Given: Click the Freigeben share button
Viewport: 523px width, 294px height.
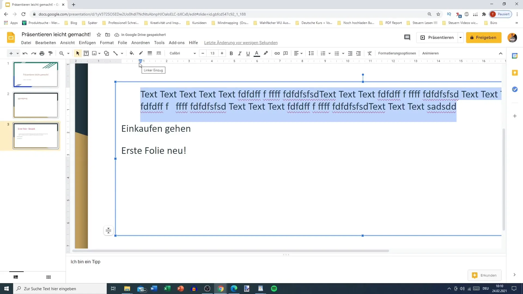Looking at the screenshot, I should (484, 38).
